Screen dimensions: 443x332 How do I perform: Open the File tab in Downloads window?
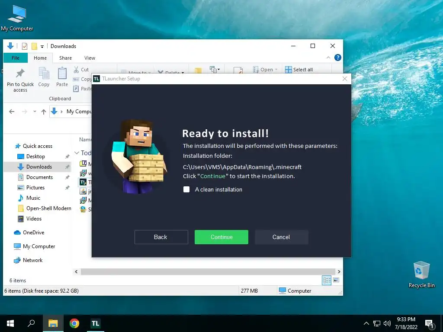click(x=16, y=58)
